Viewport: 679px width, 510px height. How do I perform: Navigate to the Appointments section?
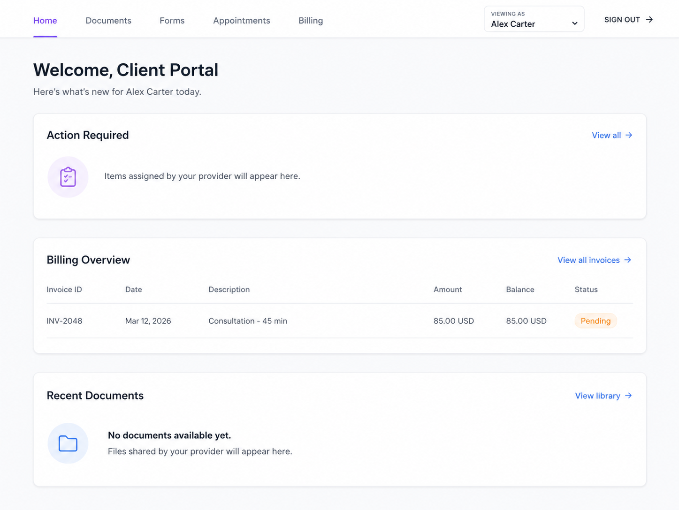241,21
